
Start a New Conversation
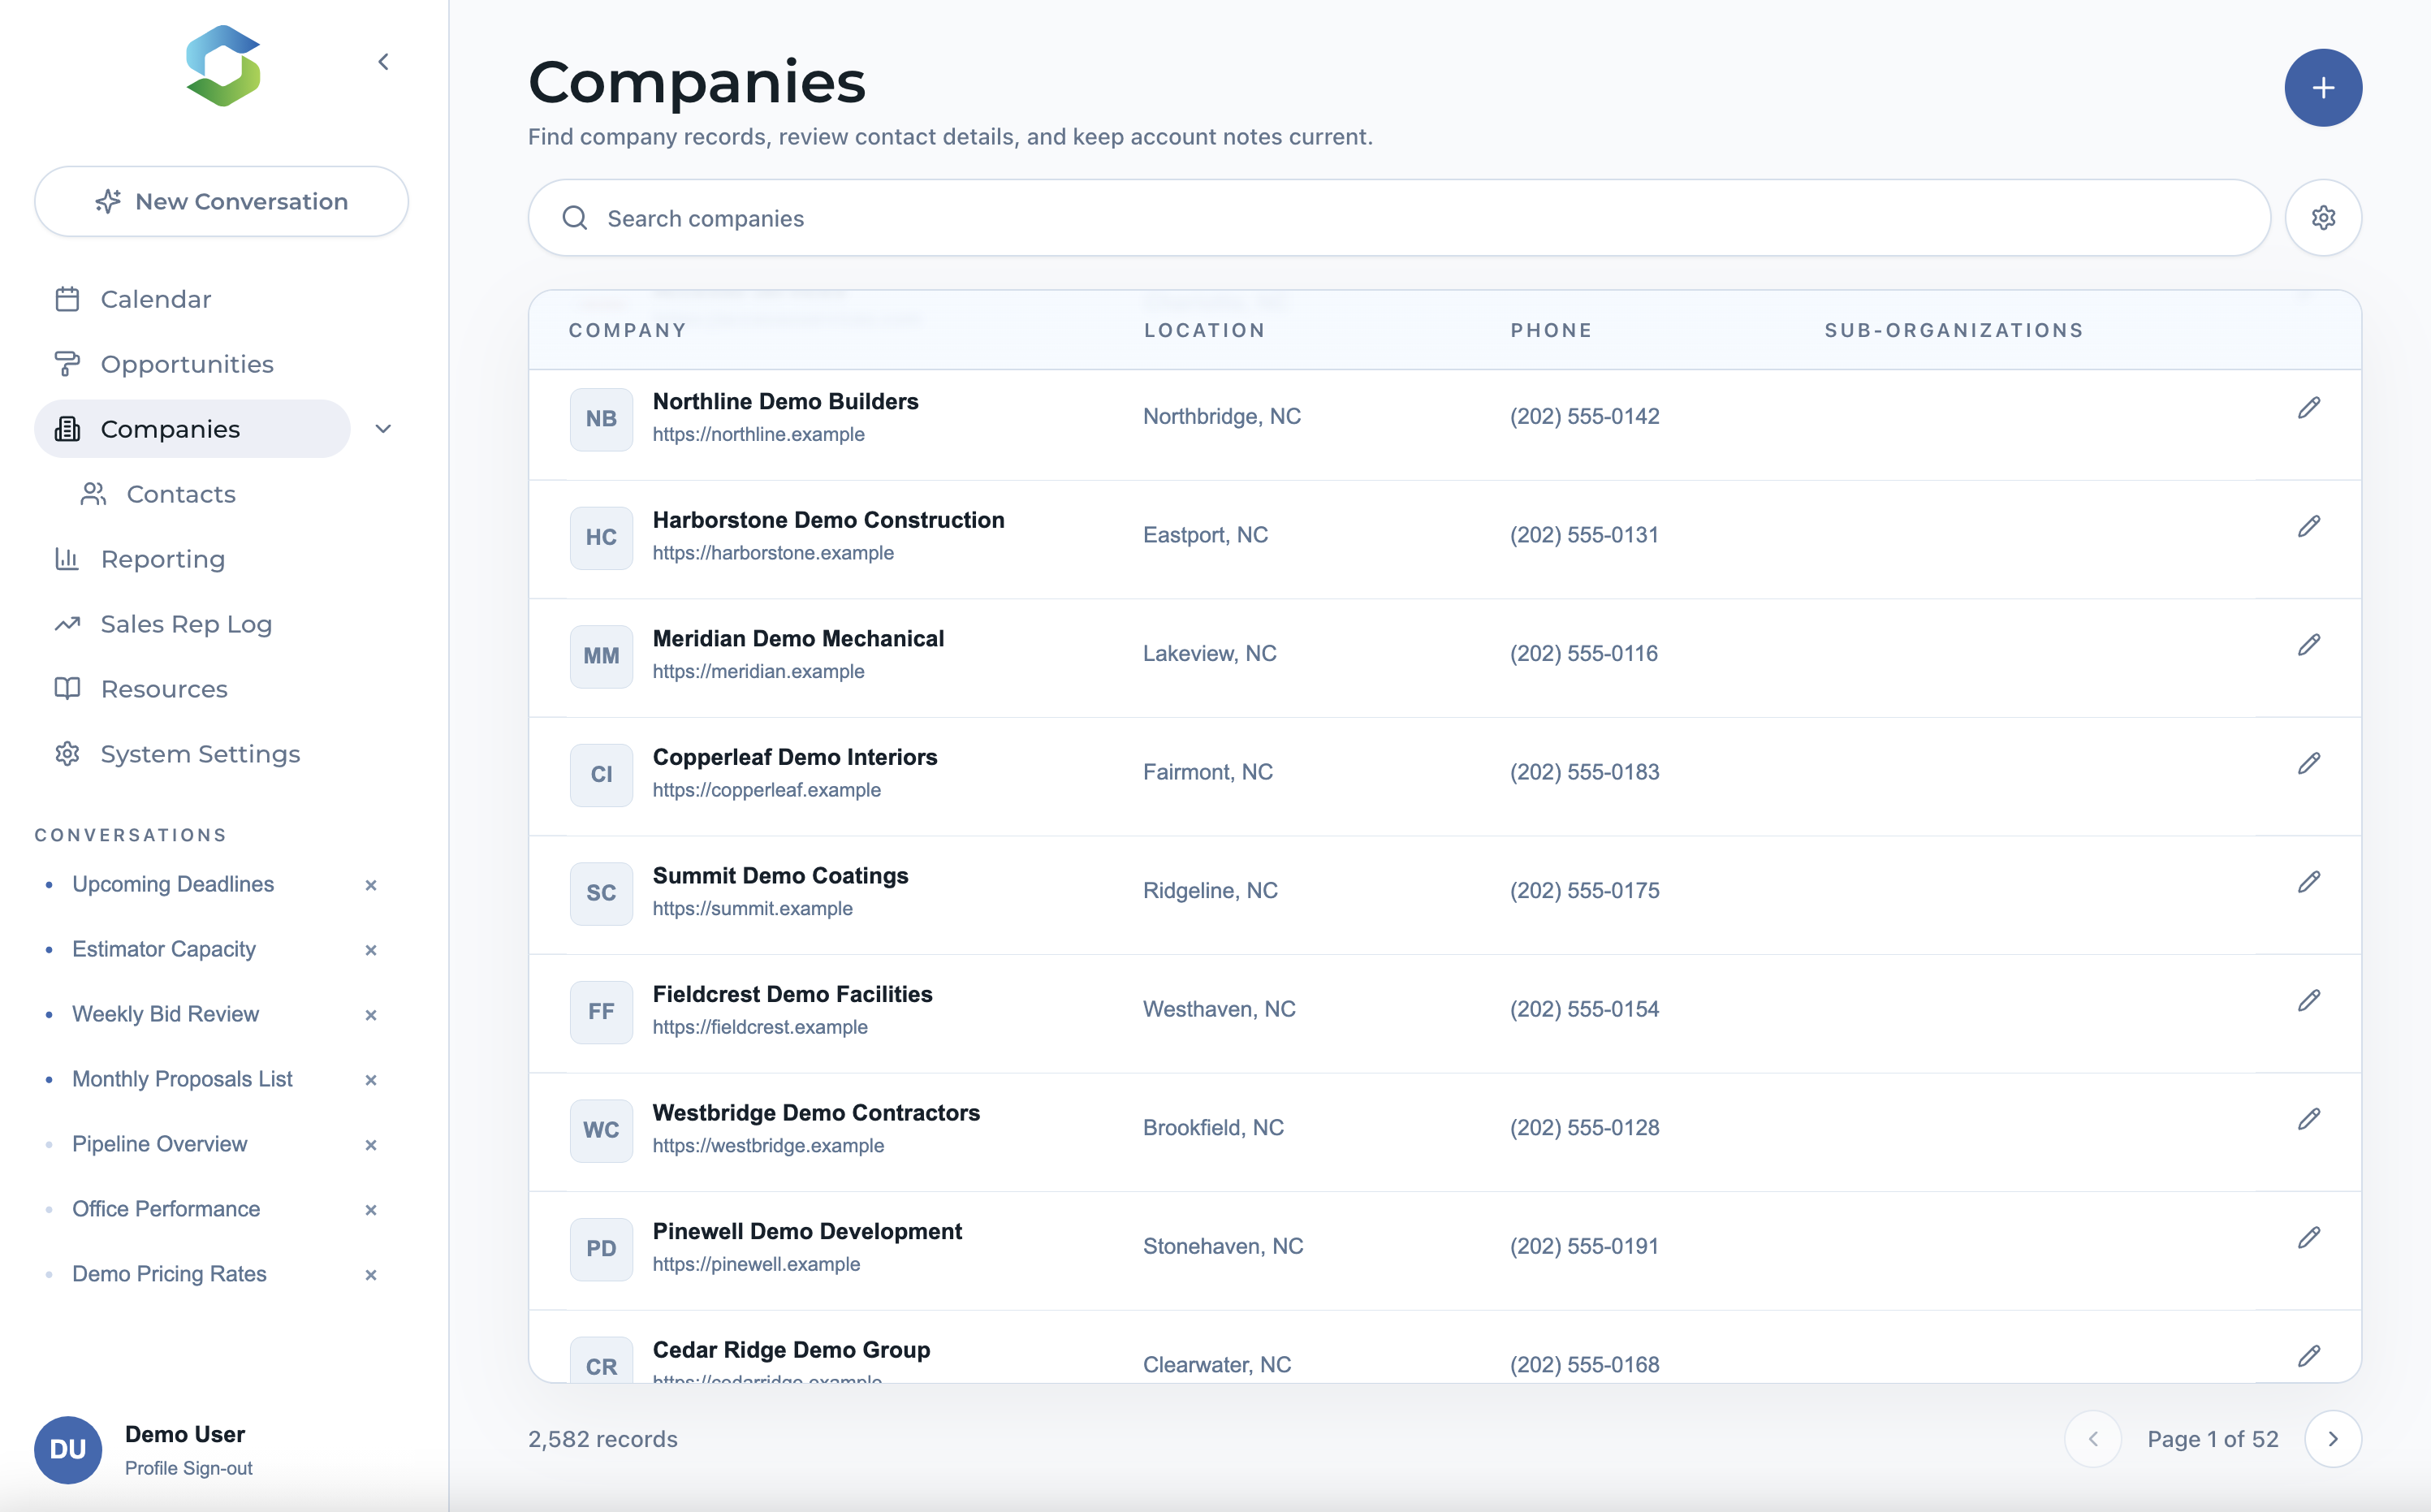(221, 201)
